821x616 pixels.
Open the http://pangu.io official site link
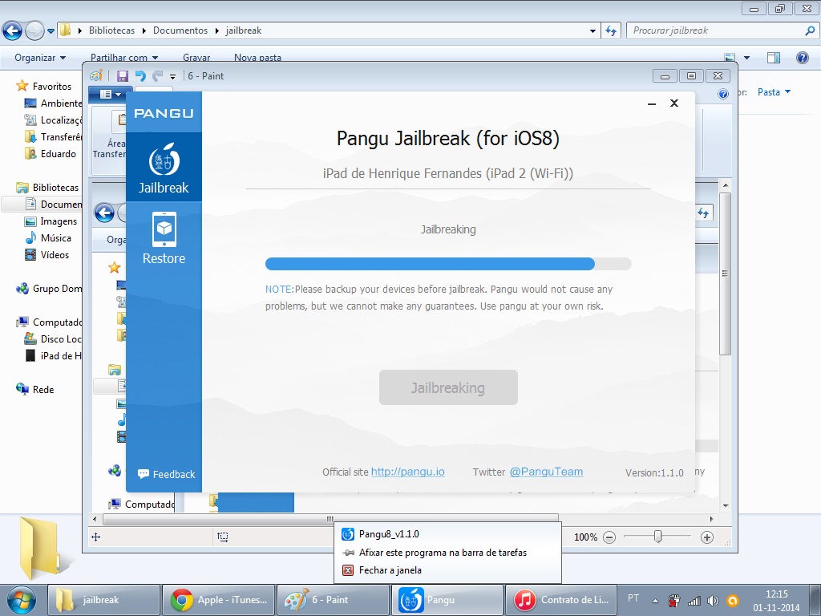[408, 472]
